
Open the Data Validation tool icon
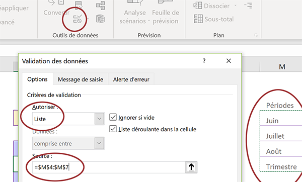click(78, 19)
